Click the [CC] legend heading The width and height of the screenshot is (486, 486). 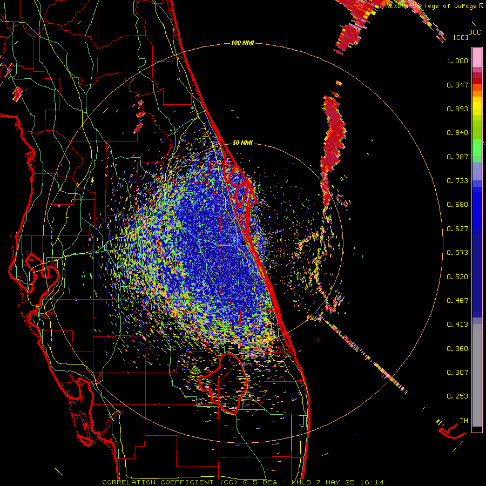pos(461,37)
